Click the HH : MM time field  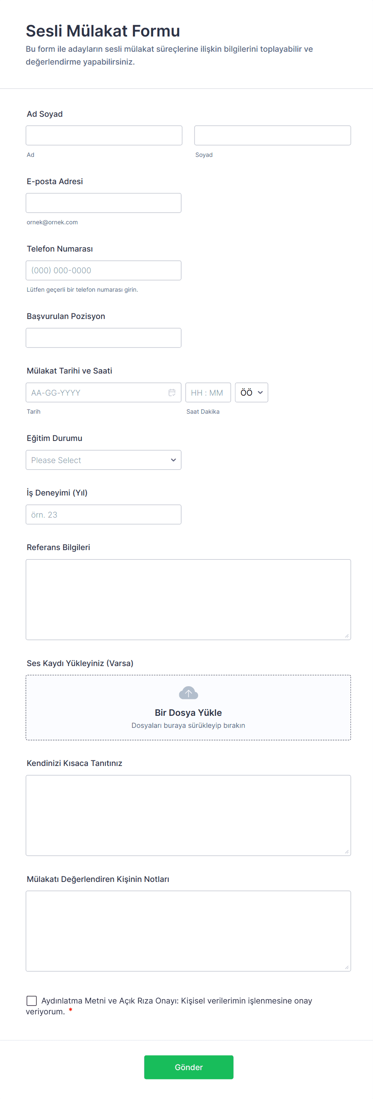pyautogui.click(x=208, y=392)
